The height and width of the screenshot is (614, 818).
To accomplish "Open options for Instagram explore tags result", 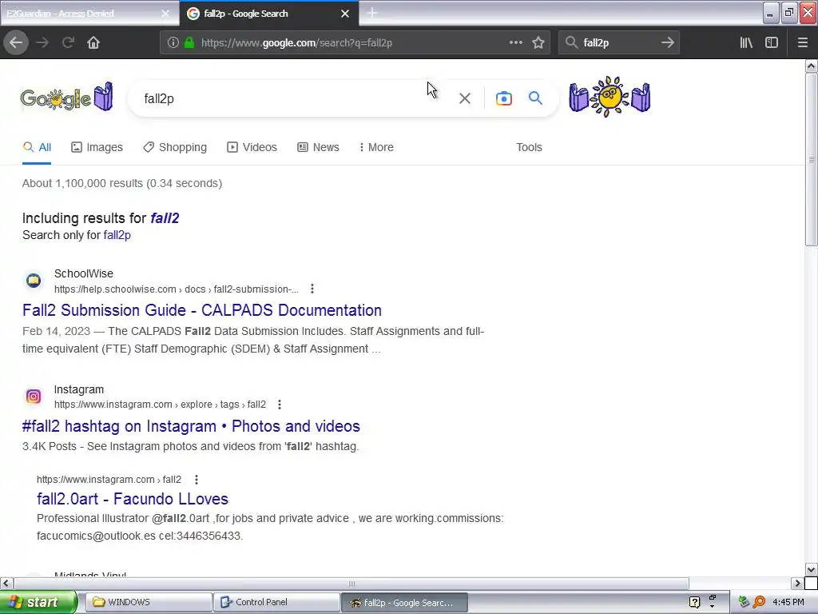I will click(x=280, y=405).
